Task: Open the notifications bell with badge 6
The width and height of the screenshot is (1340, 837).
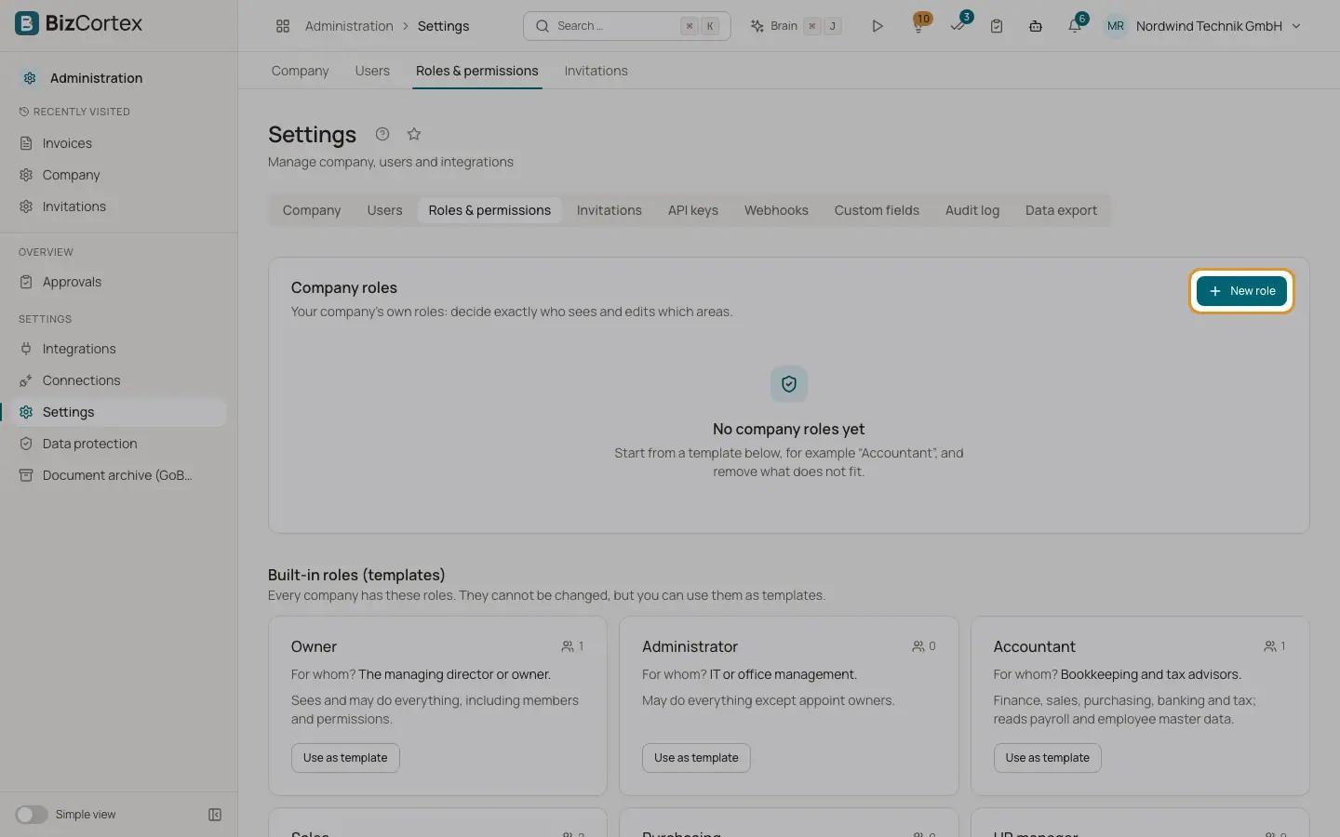Action: (1075, 26)
